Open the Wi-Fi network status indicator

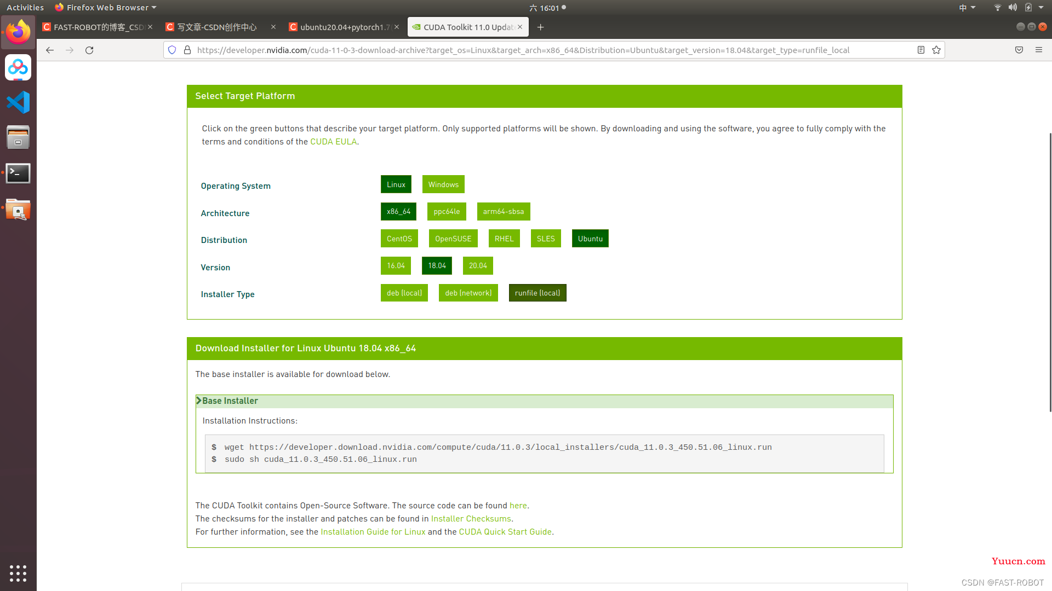(998, 8)
